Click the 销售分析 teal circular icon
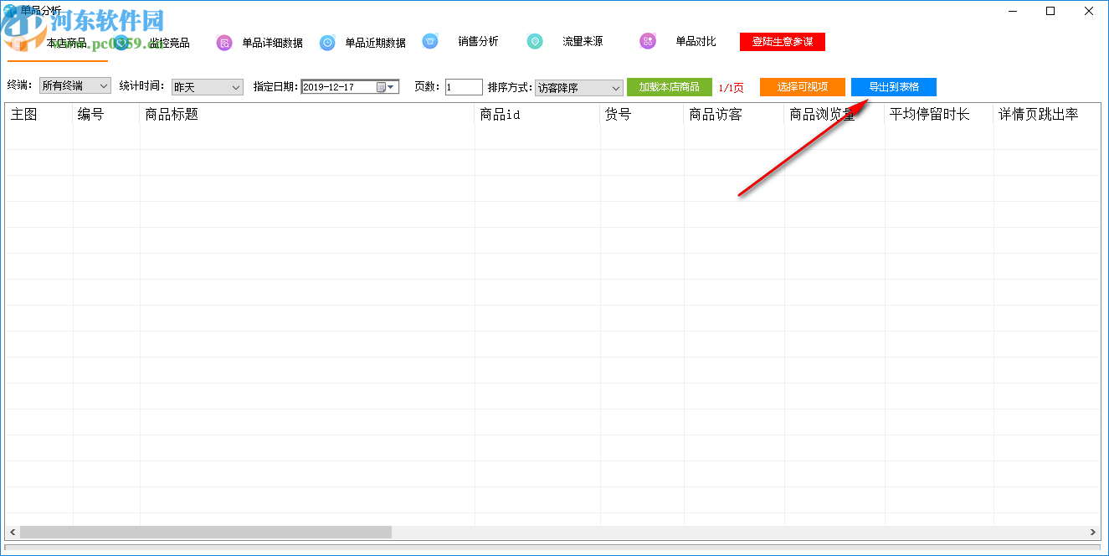 tap(430, 41)
